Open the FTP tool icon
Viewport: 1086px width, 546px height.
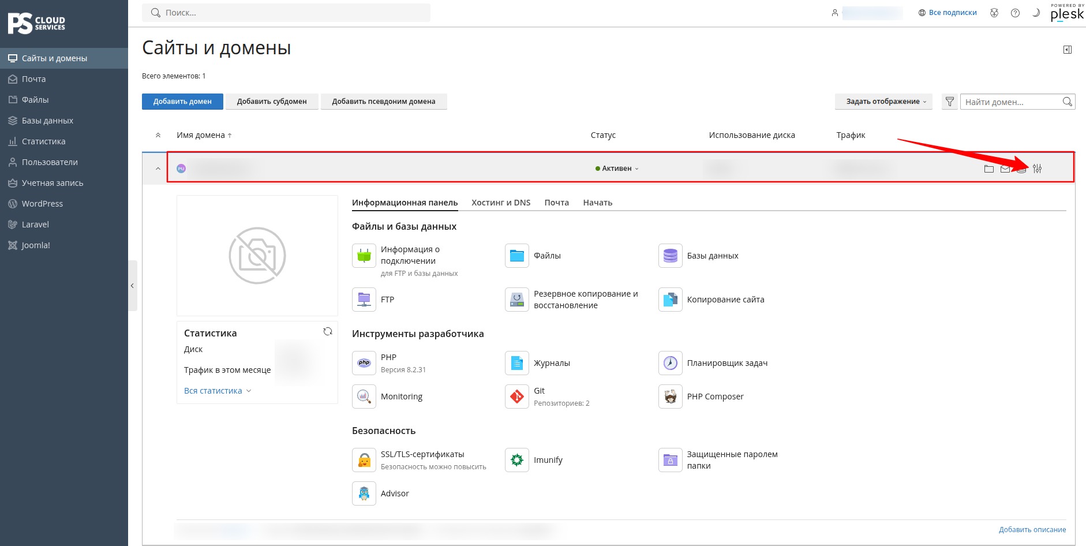coord(364,300)
